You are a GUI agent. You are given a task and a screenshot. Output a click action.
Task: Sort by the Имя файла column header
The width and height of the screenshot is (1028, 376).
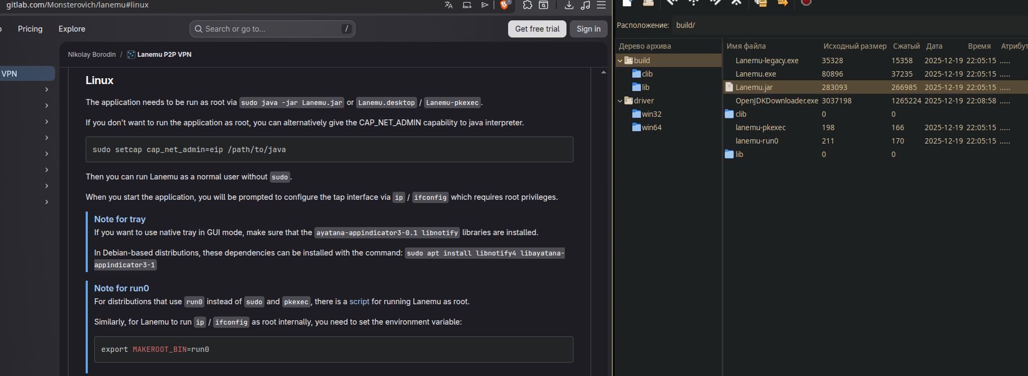(x=746, y=46)
